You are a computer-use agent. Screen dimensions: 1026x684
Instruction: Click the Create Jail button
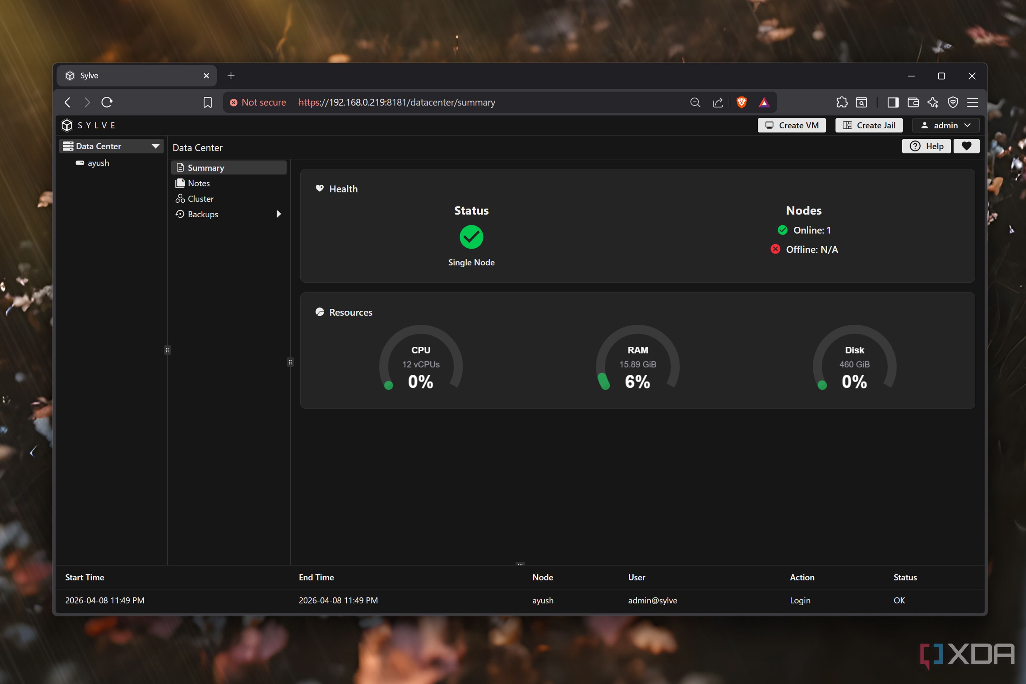pos(869,125)
